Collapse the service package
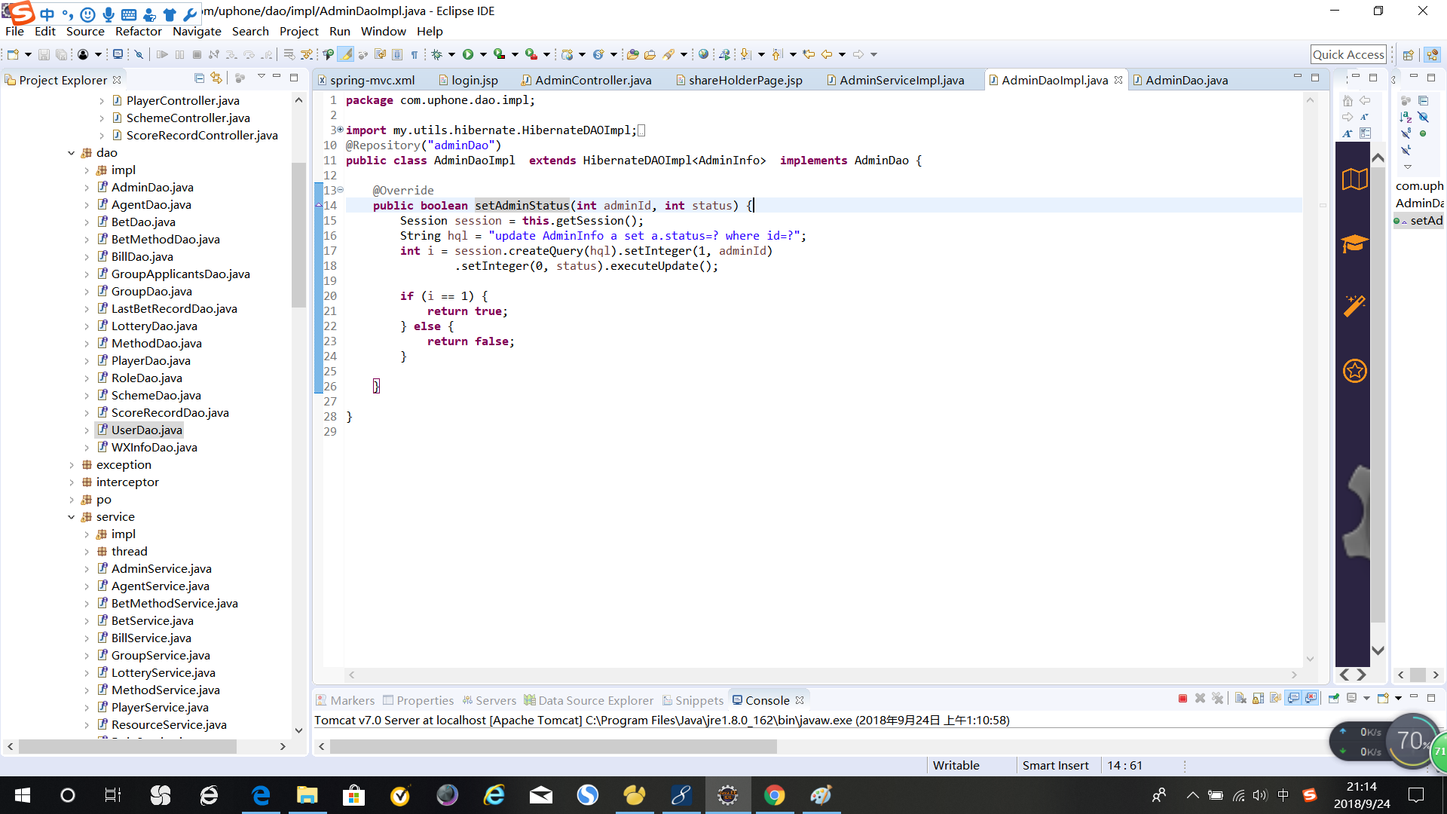The image size is (1447, 814). click(72, 517)
